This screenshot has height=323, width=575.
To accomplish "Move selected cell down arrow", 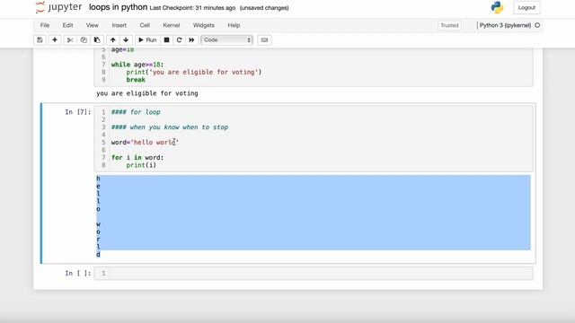I will [126, 39].
